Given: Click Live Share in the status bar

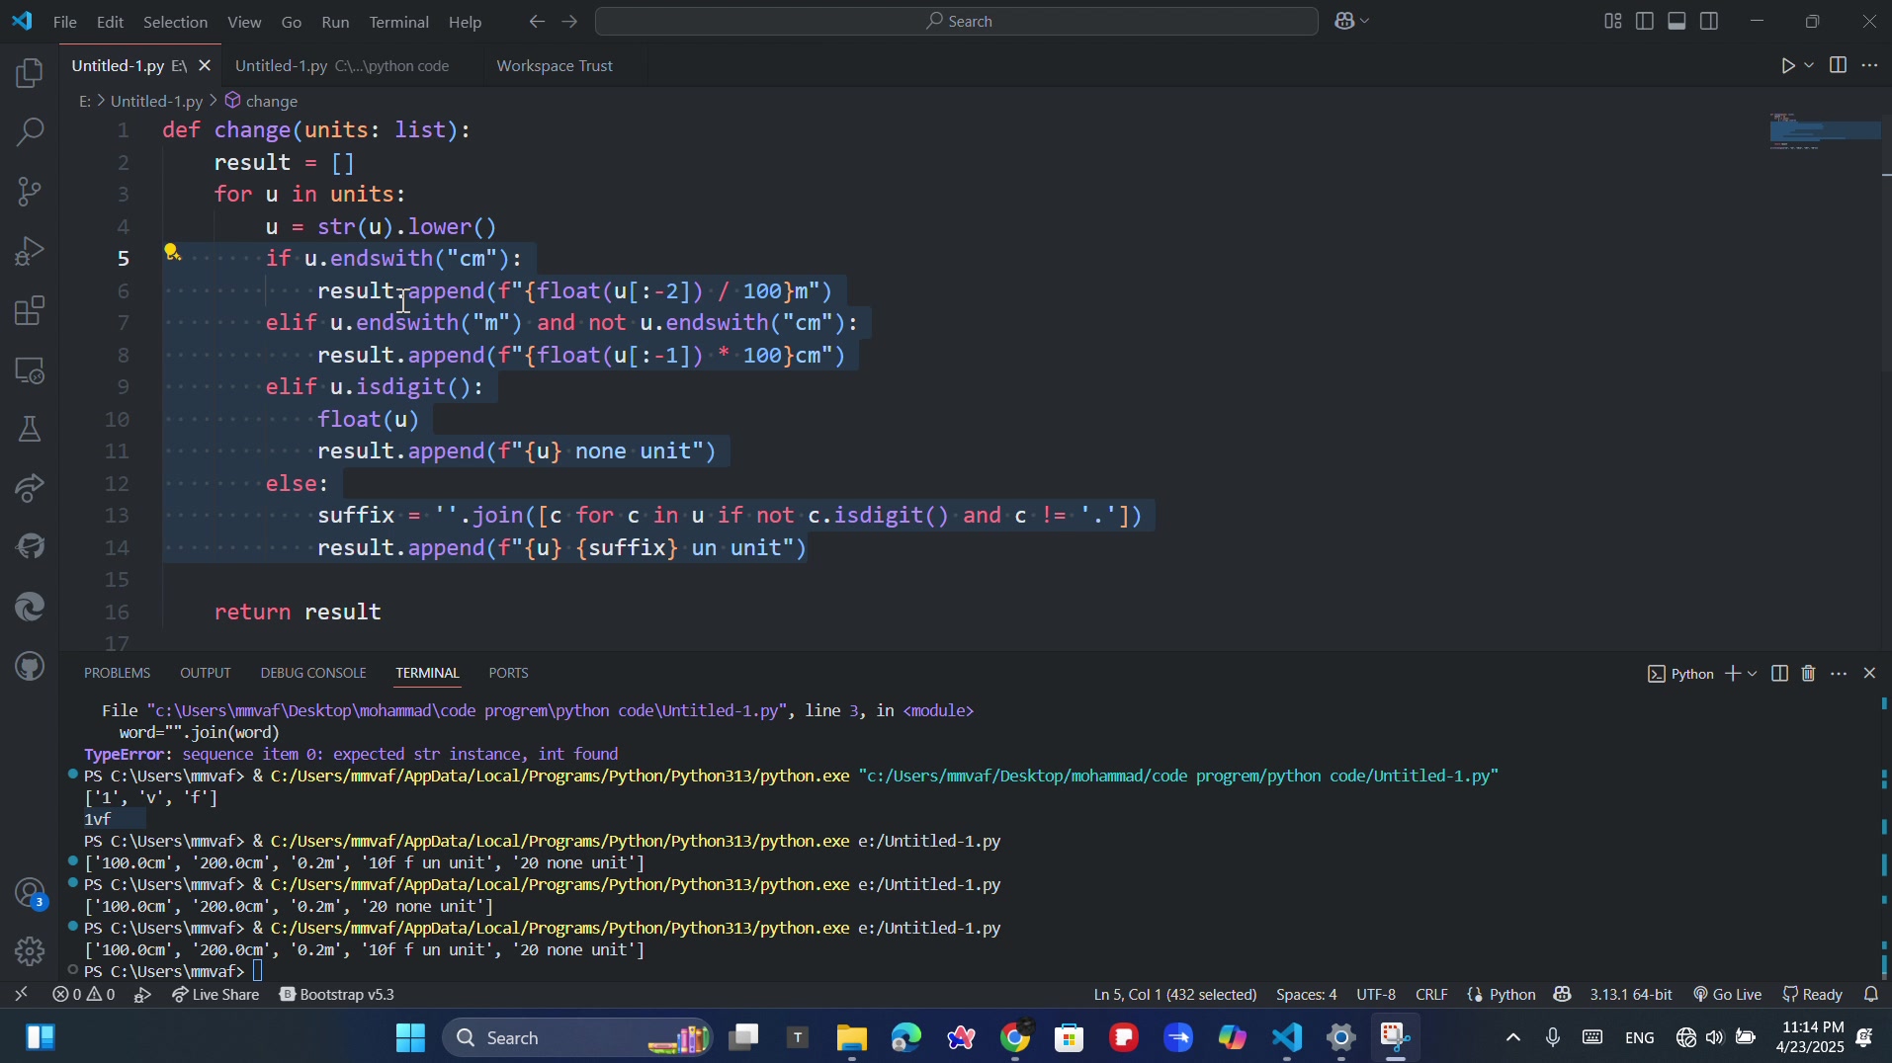Looking at the screenshot, I should [216, 995].
